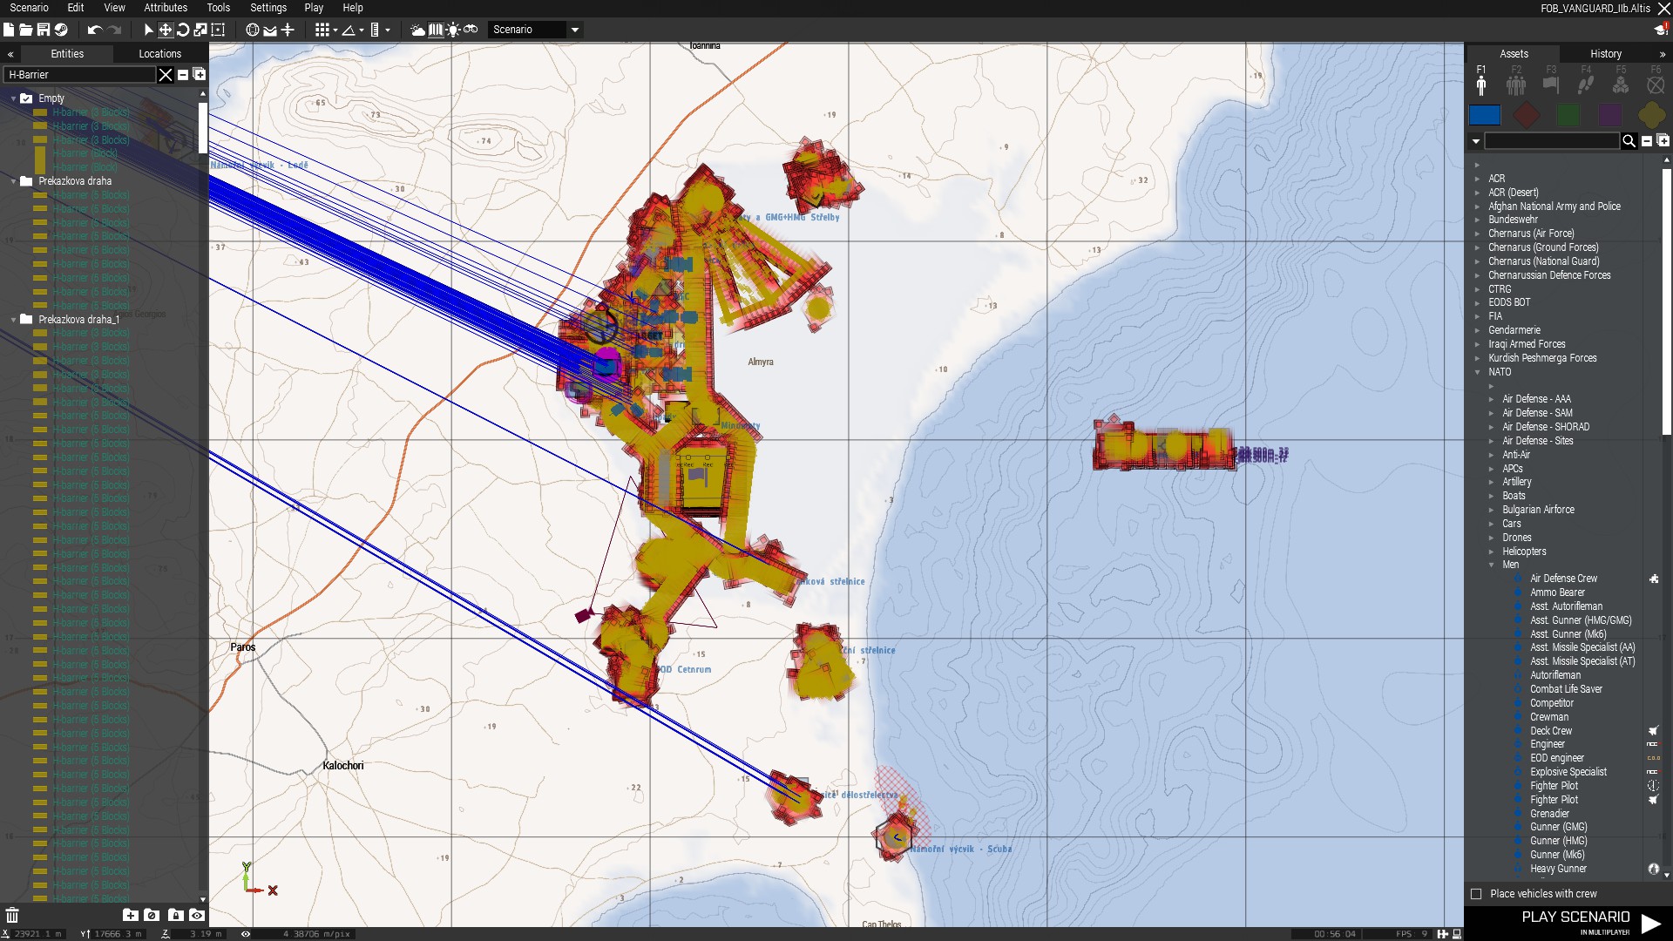The height and width of the screenshot is (941, 1673).
Task: Select the scaling widget tool
Action: [200, 30]
